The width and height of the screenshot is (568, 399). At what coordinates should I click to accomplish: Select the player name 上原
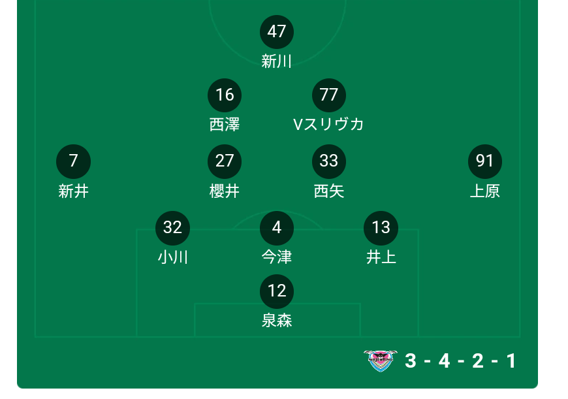tap(485, 191)
